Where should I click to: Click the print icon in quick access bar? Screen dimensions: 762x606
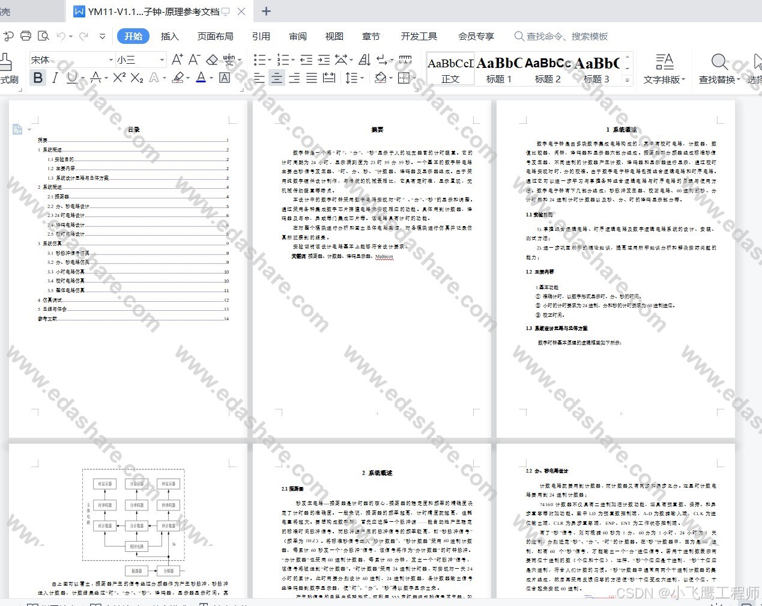tap(26, 36)
